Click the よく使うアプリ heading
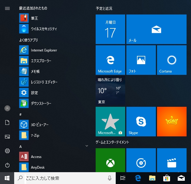Screen dimensions: 191x184 [28, 40]
